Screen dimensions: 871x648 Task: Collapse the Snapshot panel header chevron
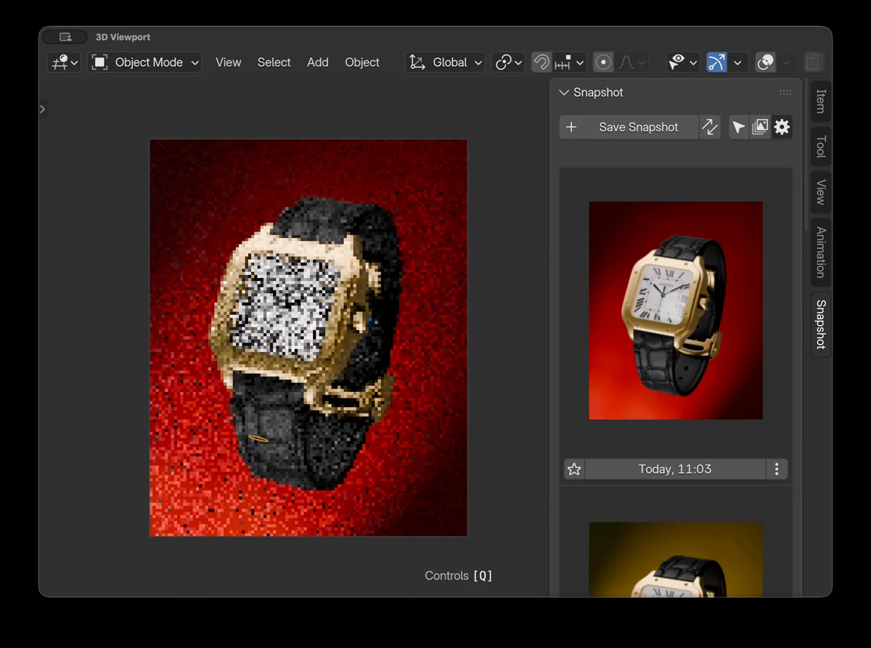click(x=564, y=92)
